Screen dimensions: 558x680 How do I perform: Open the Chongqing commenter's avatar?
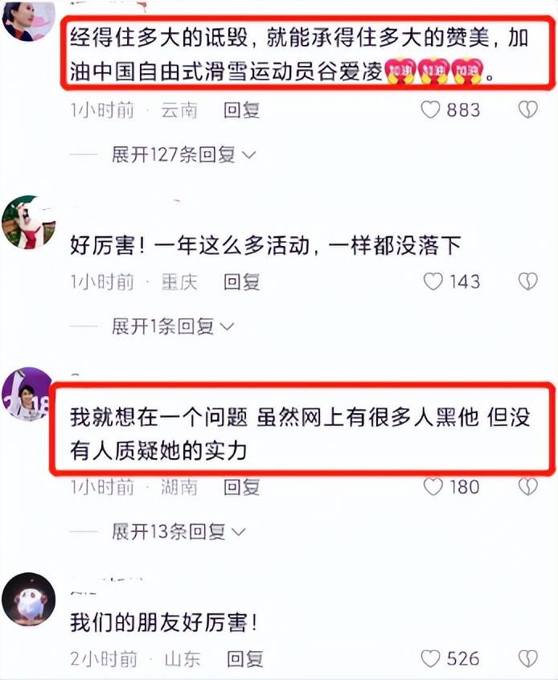pos(29,222)
